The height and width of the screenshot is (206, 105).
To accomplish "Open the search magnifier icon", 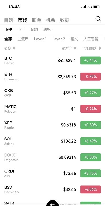I will (x=98, y=19).
